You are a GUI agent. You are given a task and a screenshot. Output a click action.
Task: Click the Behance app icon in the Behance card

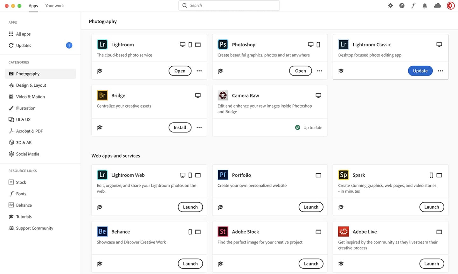click(x=102, y=231)
